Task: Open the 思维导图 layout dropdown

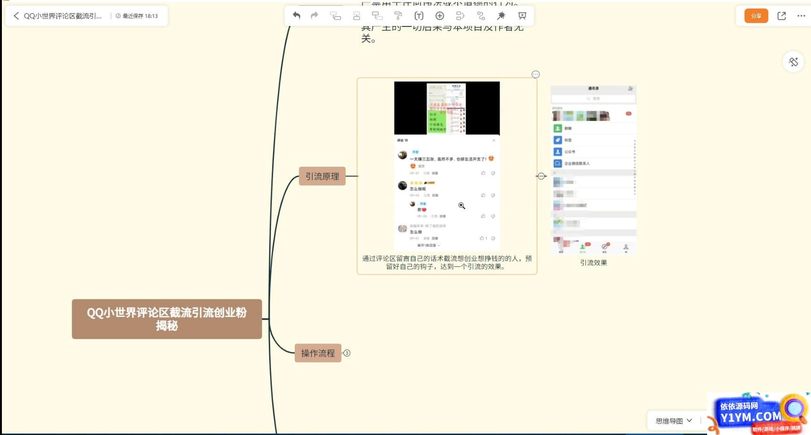Action: [x=674, y=420]
